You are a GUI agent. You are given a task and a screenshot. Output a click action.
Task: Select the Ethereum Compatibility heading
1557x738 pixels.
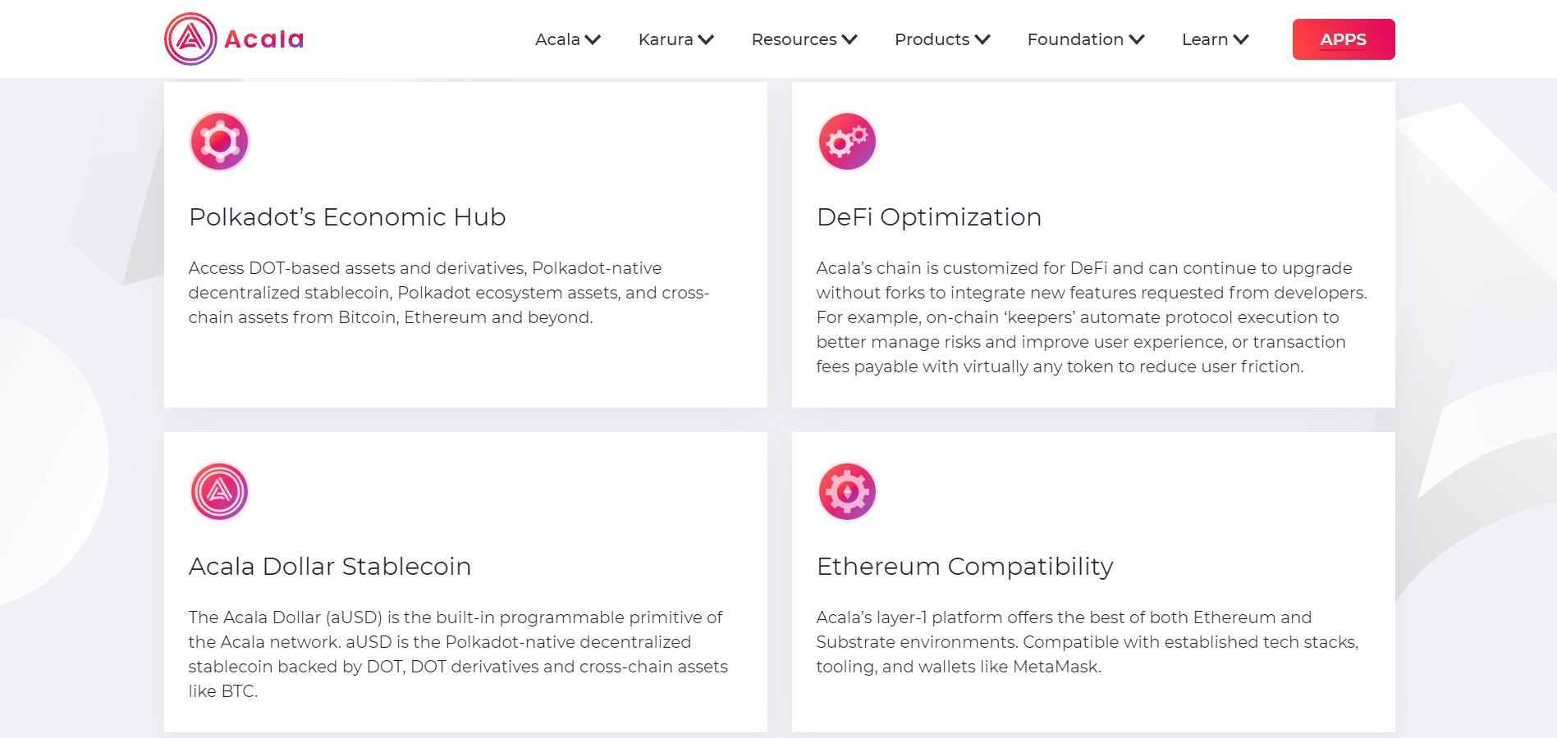pos(965,567)
